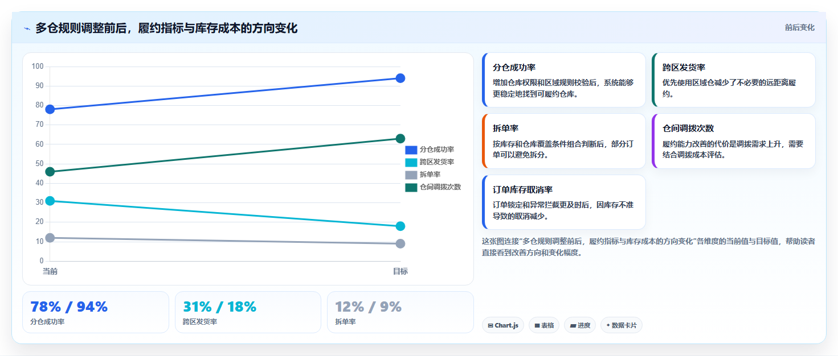Click the 100 y-axis tick label
The image size is (838, 356).
click(38, 67)
